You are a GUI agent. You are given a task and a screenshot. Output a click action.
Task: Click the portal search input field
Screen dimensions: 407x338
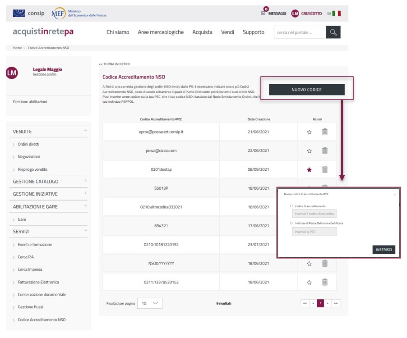300,32
